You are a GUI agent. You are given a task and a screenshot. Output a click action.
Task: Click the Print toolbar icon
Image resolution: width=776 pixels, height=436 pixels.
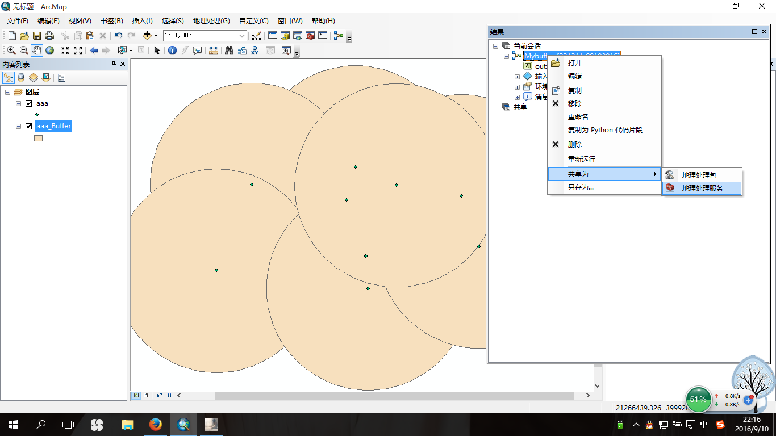click(49, 35)
